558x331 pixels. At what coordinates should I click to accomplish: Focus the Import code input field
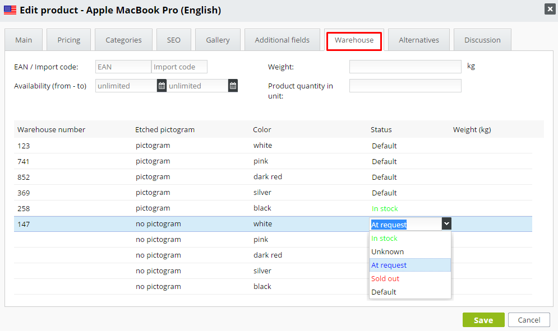[x=179, y=67]
